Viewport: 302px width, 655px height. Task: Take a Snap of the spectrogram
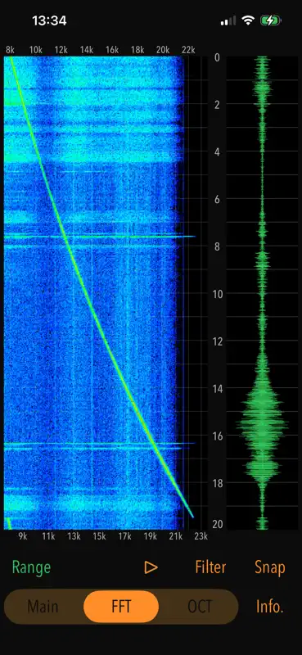(270, 567)
